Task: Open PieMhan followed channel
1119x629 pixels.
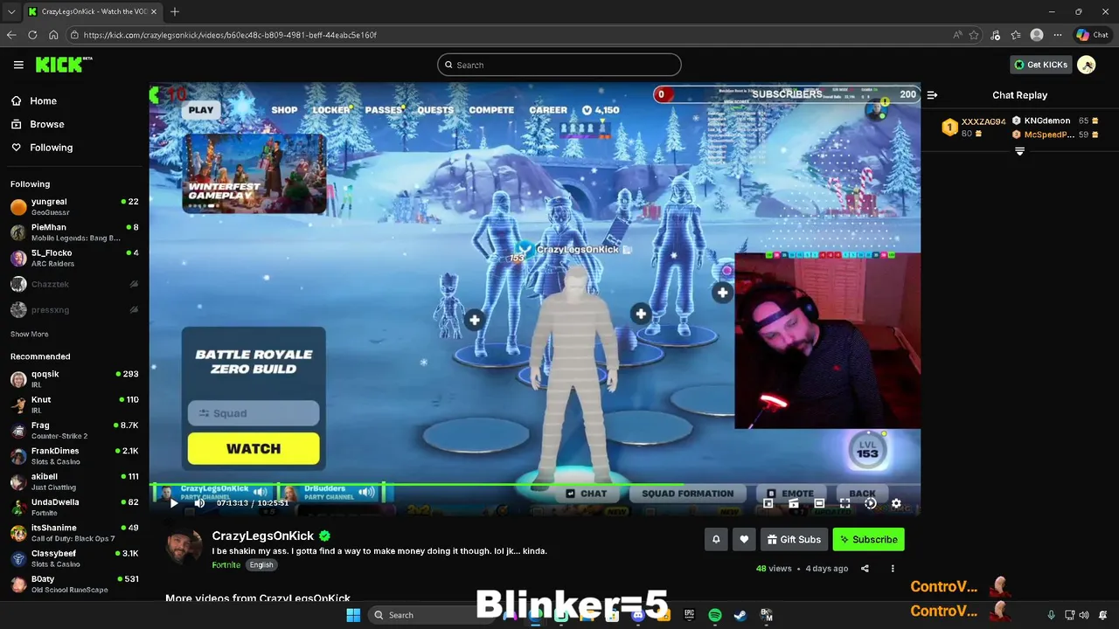Action: tap(74, 232)
